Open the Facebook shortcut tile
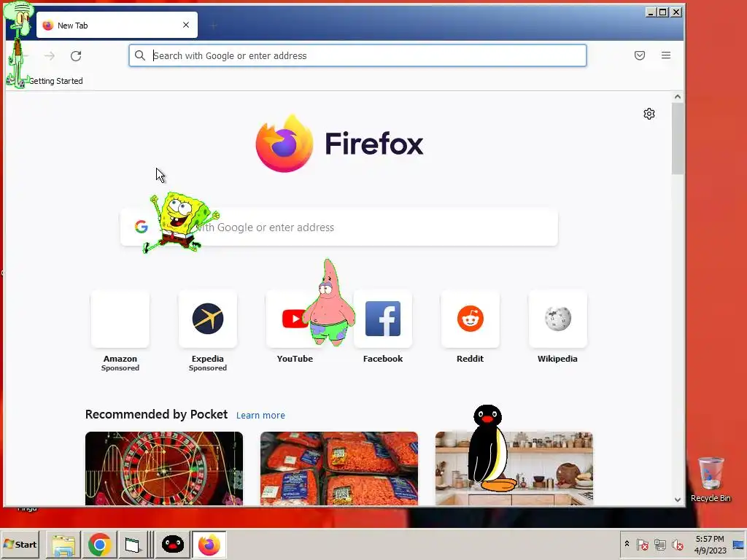 [382, 319]
